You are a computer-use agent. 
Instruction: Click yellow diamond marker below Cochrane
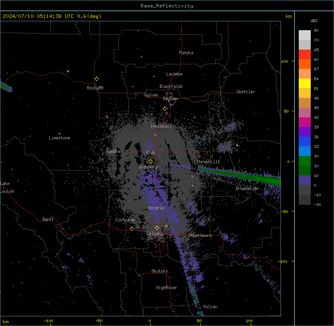pyautogui.click(x=132, y=228)
